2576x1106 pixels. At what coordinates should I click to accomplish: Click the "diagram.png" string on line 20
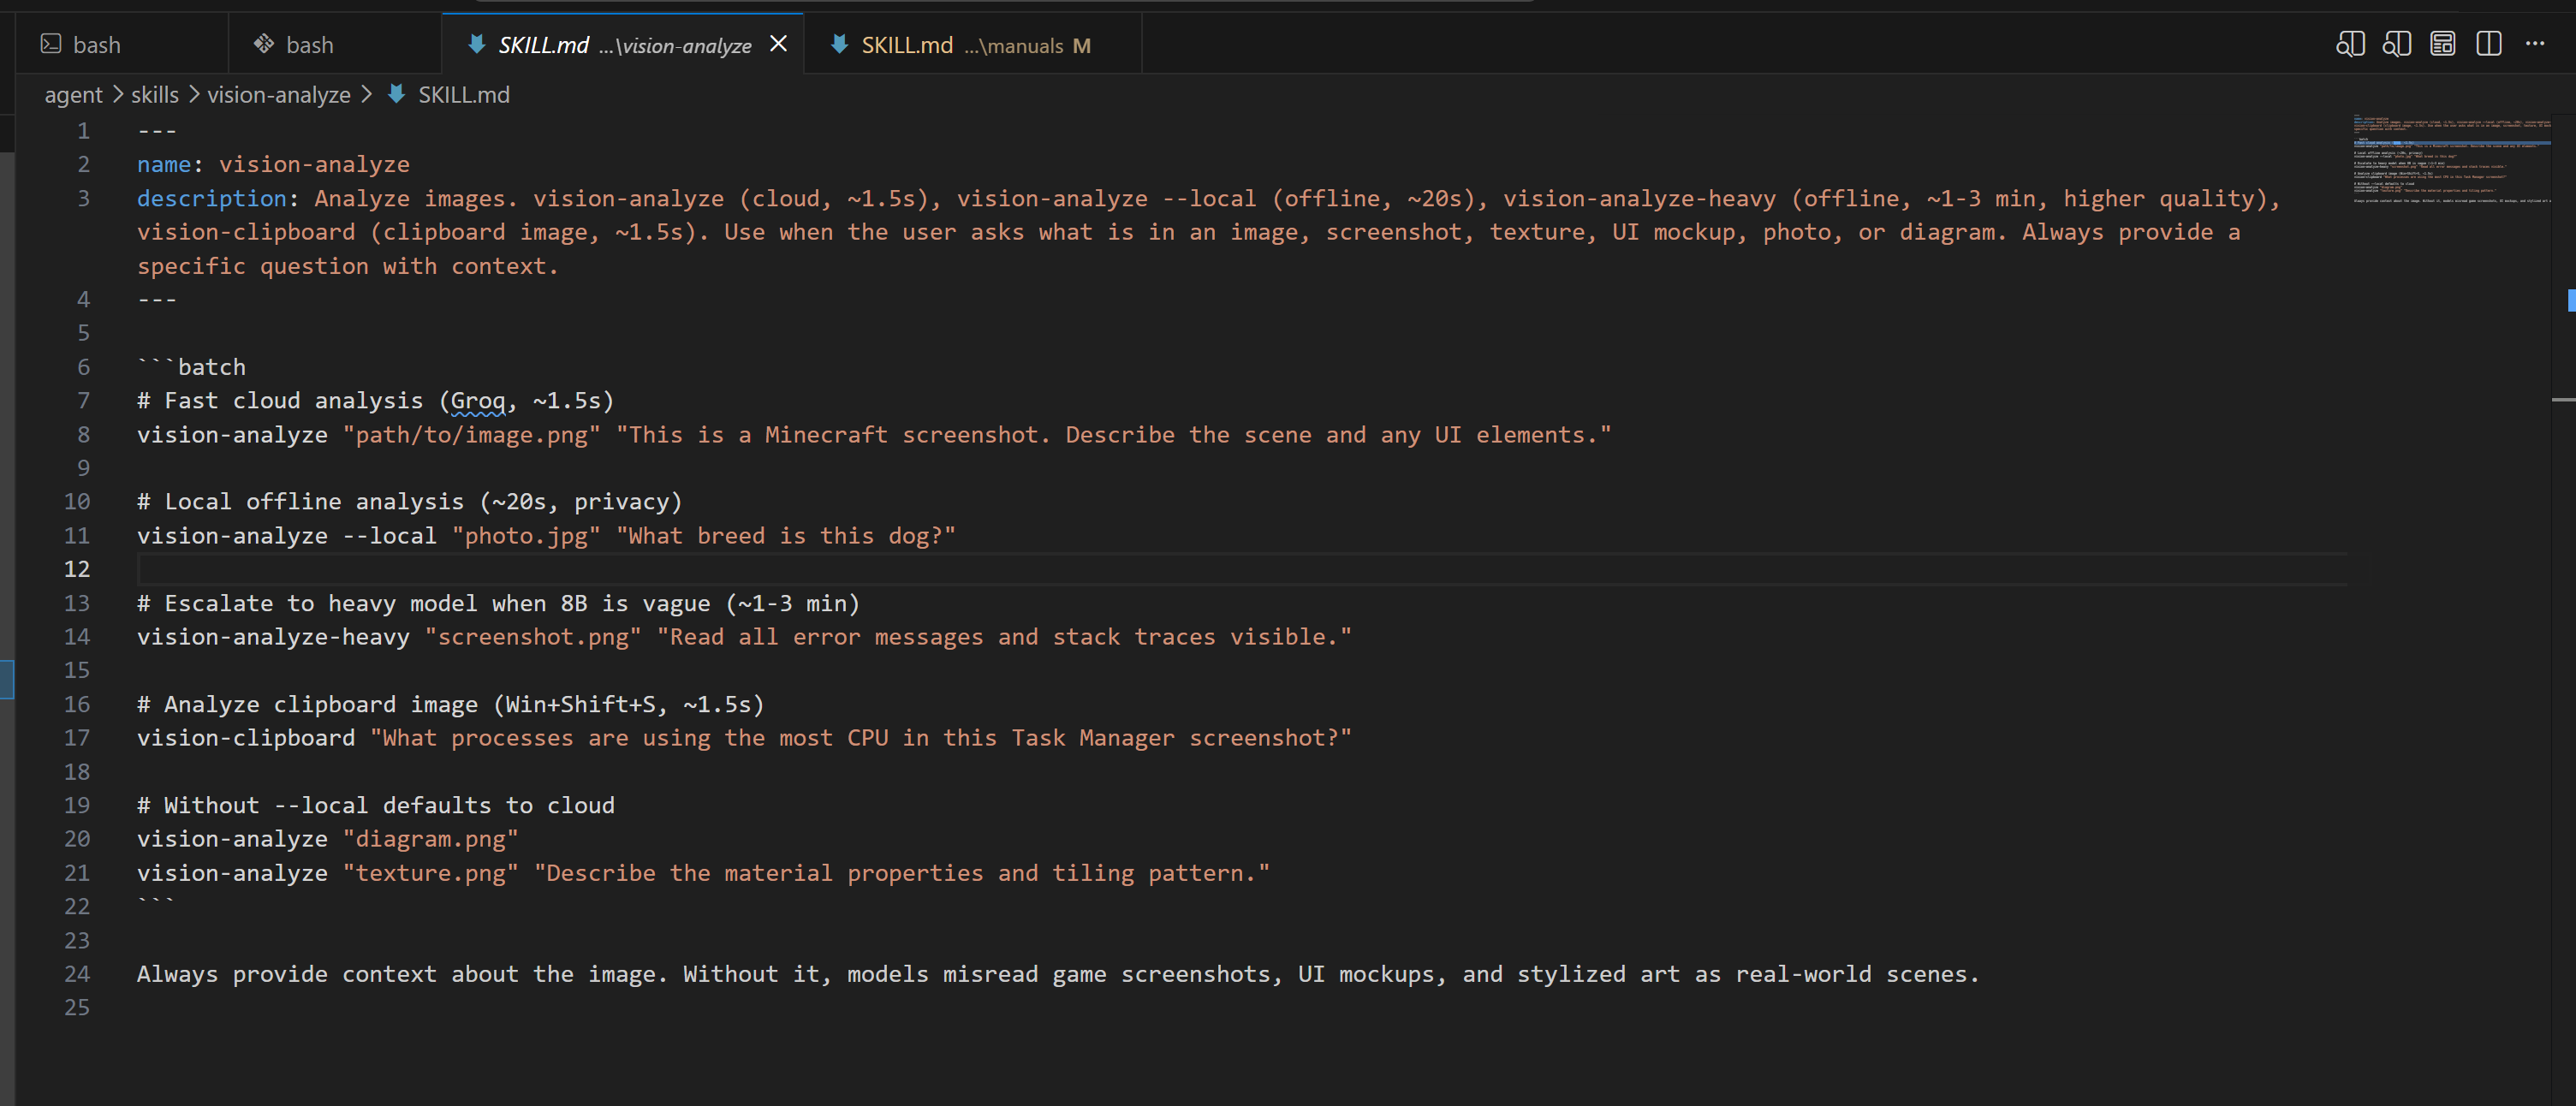[x=431, y=839]
